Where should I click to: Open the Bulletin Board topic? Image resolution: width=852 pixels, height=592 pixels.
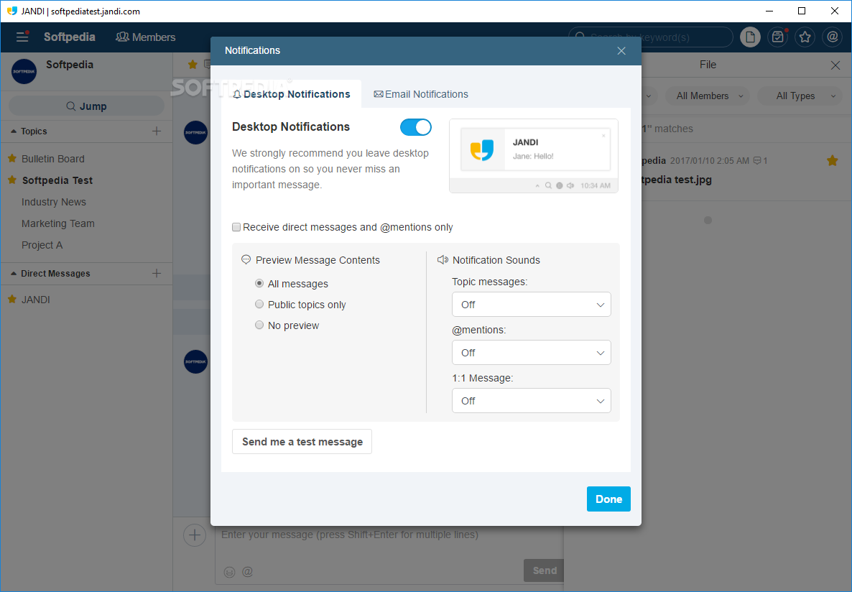[x=52, y=159]
